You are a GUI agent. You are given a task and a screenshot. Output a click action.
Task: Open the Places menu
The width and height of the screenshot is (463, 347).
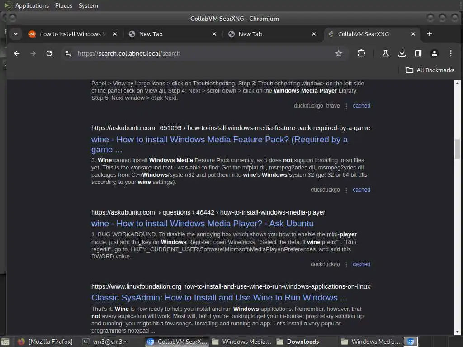(63, 5)
